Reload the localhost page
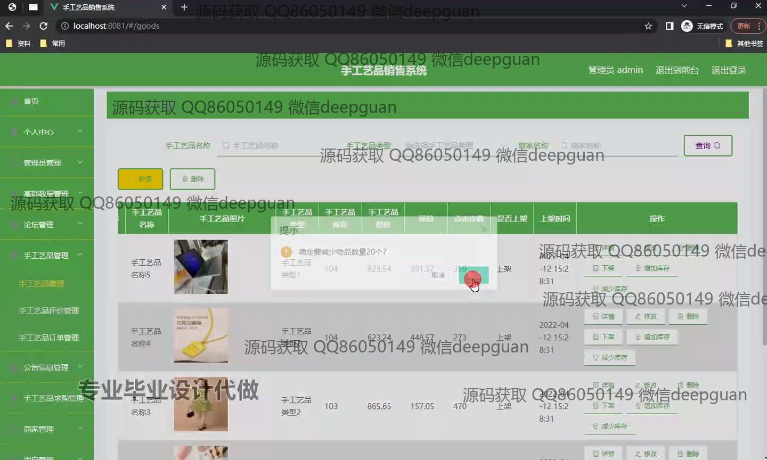 click(x=44, y=26)
